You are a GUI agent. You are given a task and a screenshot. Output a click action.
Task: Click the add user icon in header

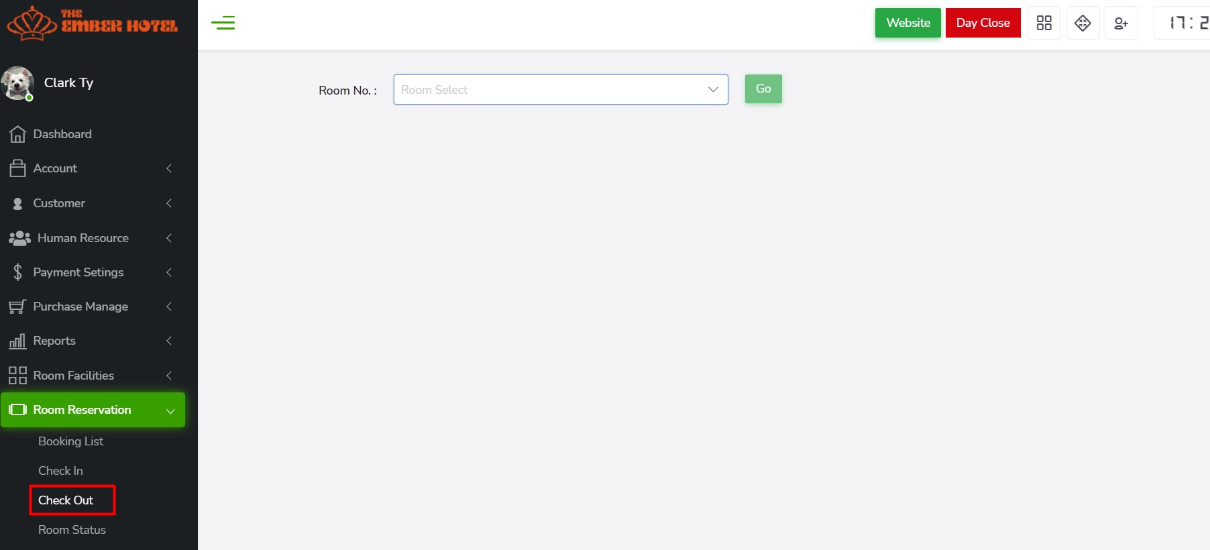[x=1121, y=23]
